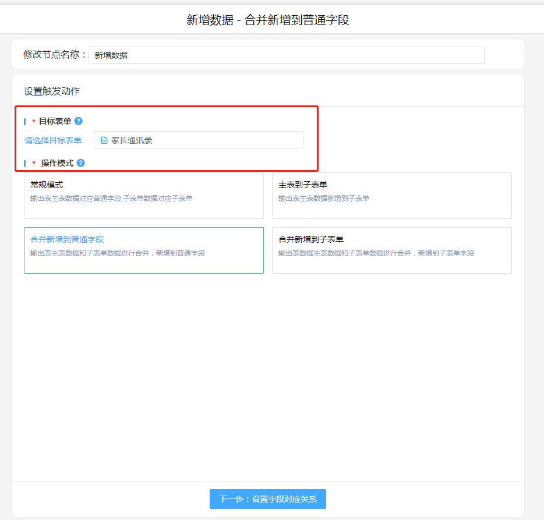Viewport: 544px width, 520px height.
Task: Click the help icon beside 目标表单
Action: 79,121
